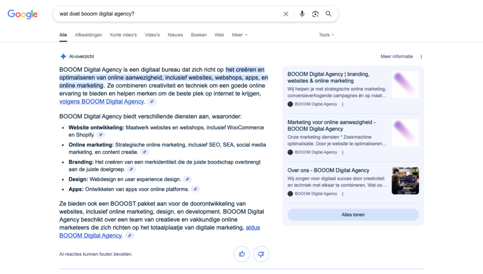Open the Over ons team photo thumbnail
Viewport: 483px width, 274px height.
405,181
